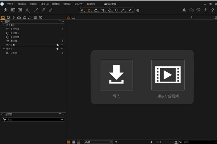The height and width of the screenshot is (144, 217).
Task: Open the Color three-circles tool tab
Action: (19, 17)
